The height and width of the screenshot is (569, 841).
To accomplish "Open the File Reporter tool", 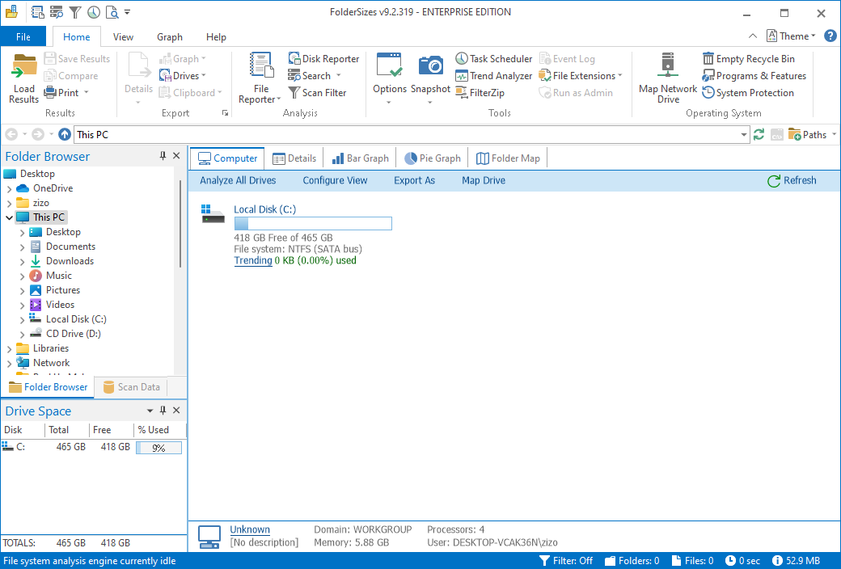I will (x=261, y=78).
